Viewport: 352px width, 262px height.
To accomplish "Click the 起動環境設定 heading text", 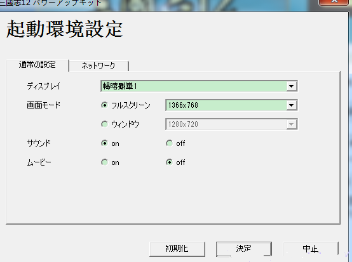I will pos(64,29).
